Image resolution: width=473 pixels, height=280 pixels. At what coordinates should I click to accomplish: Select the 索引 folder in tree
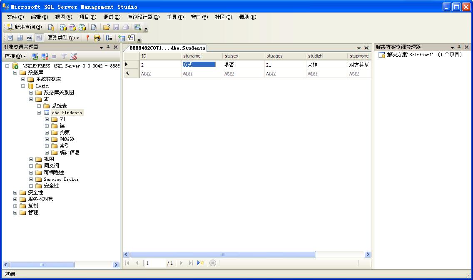pyautogui.click(x=65, y=146)
